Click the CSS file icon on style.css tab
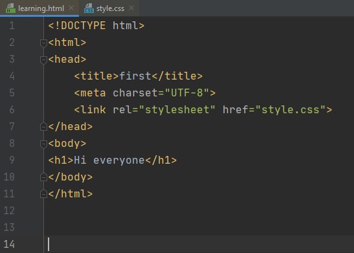This screenshot has width=354, height=253. click(89, 8)
